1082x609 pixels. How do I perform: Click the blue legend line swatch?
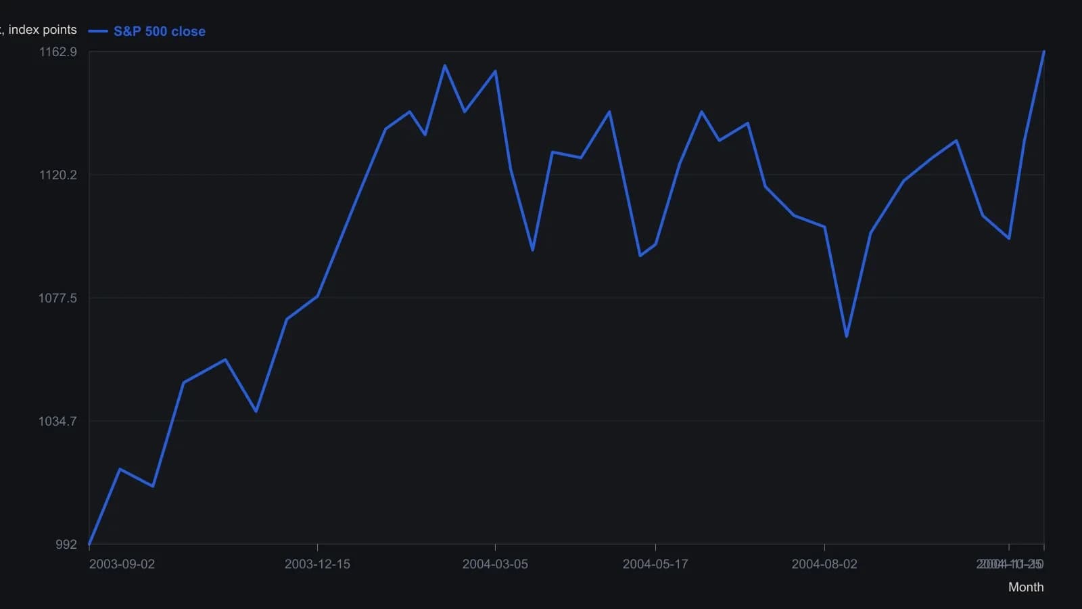click(x=98, y=31)
